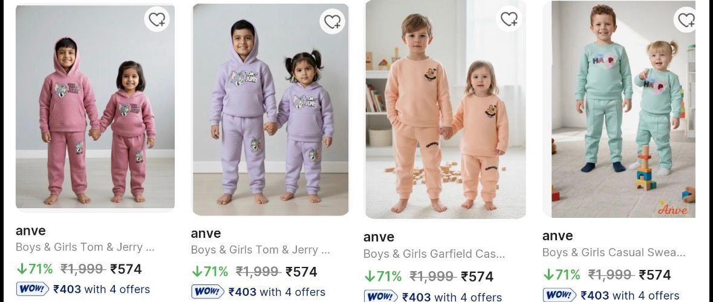View ₹403 with 4 offers on lavender set
The image size is (713, 302).
[276, 292]
